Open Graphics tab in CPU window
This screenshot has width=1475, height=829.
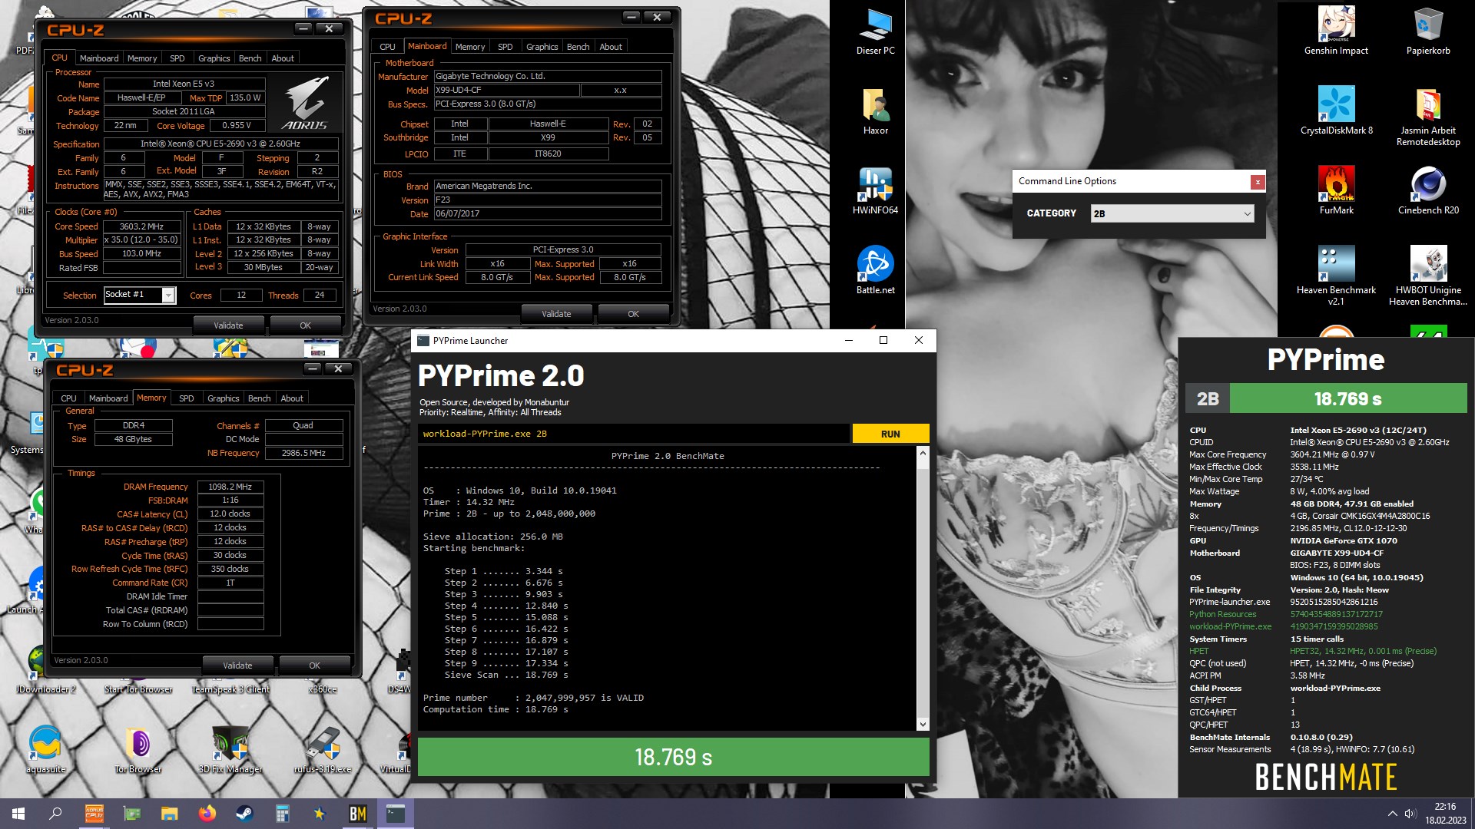[214, 58]
